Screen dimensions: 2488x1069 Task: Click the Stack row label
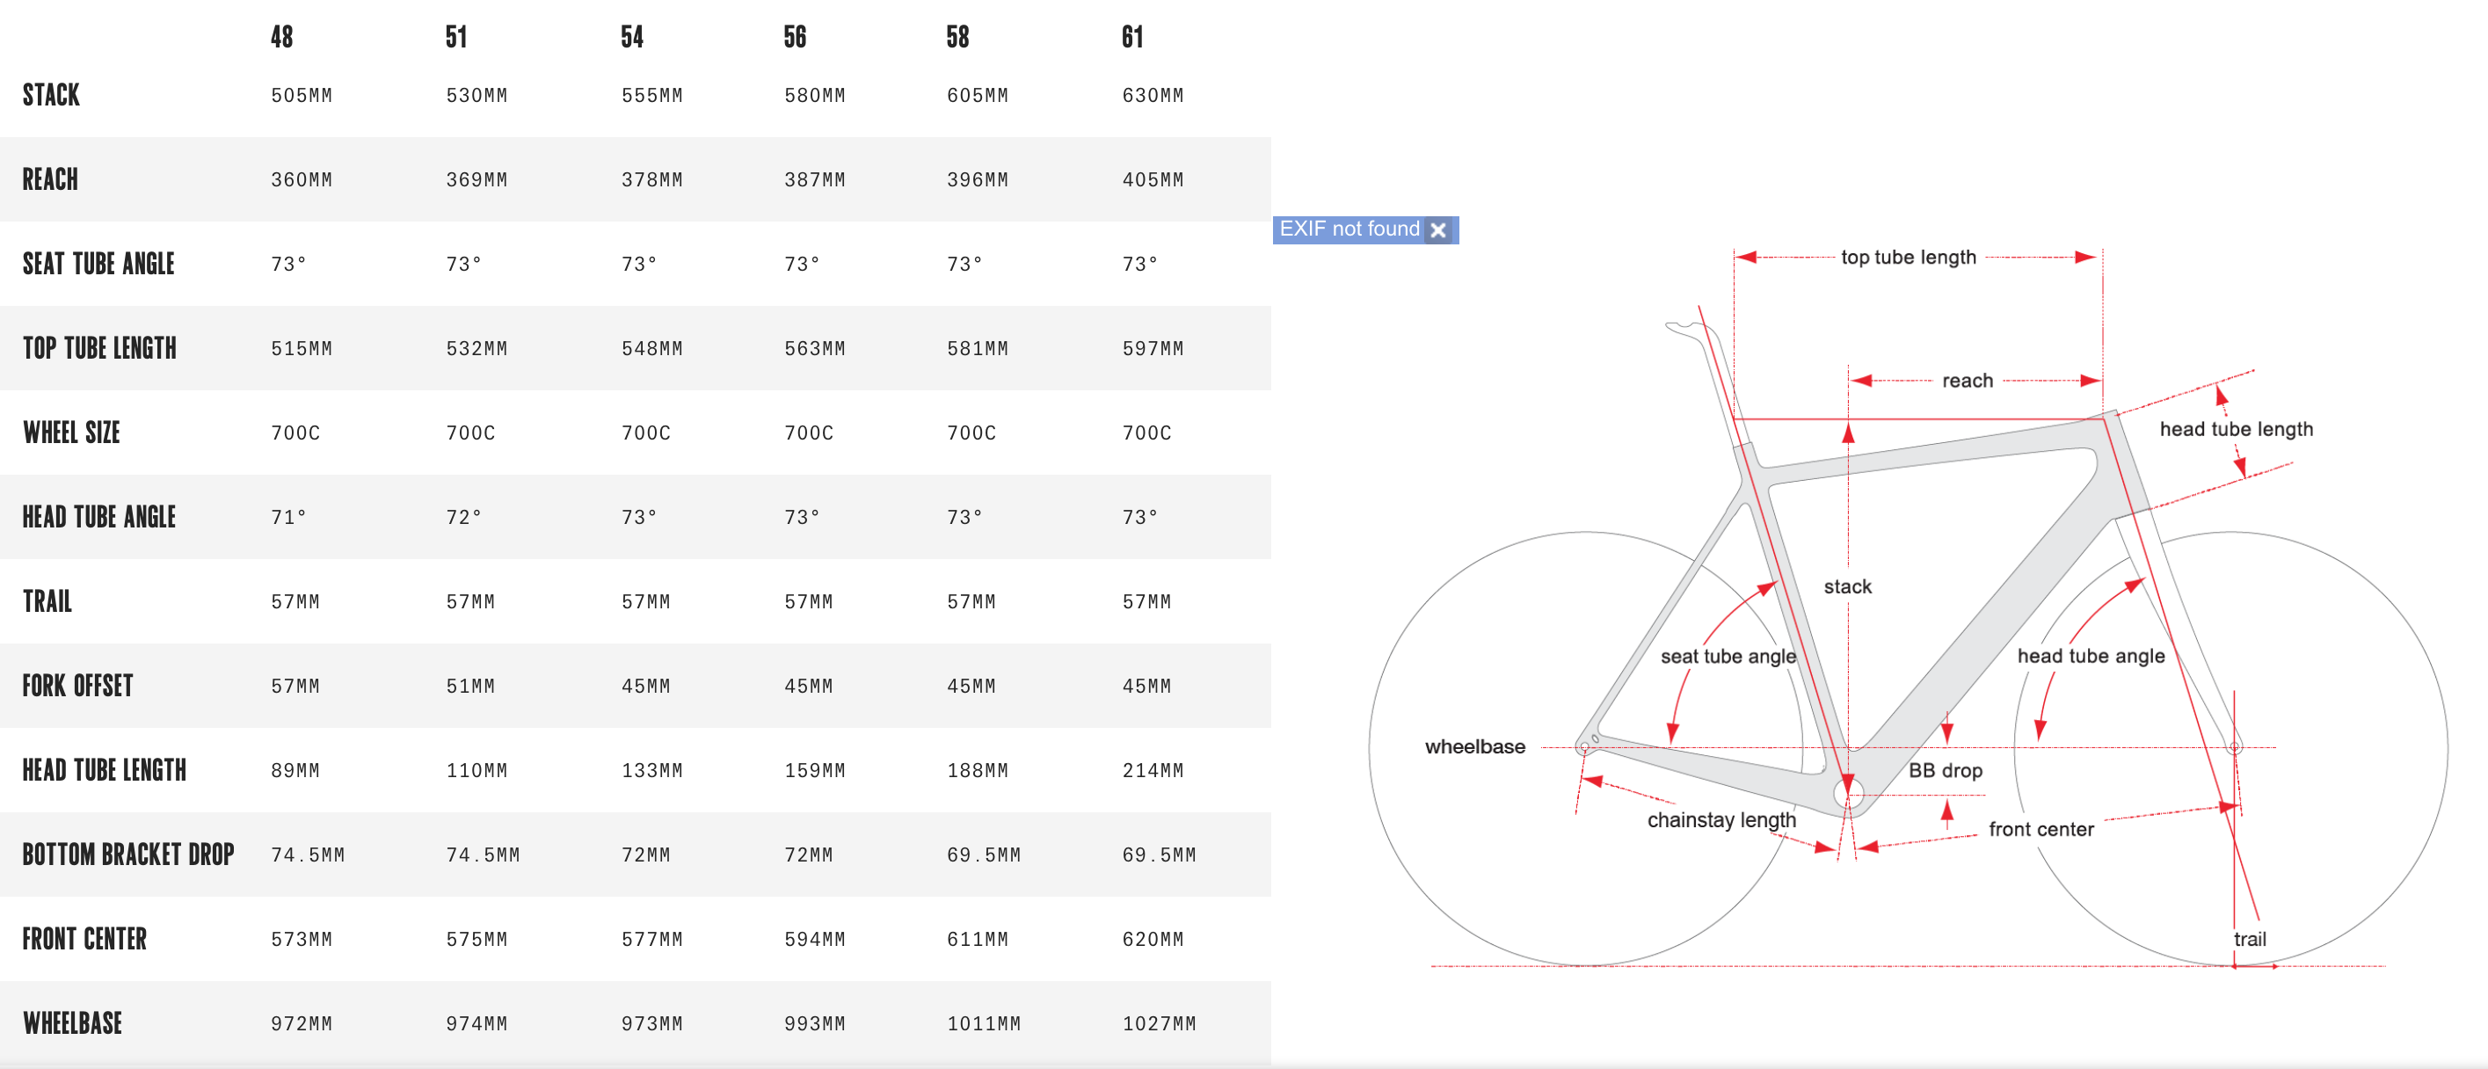pyautogui.click(x=51, y=95)
